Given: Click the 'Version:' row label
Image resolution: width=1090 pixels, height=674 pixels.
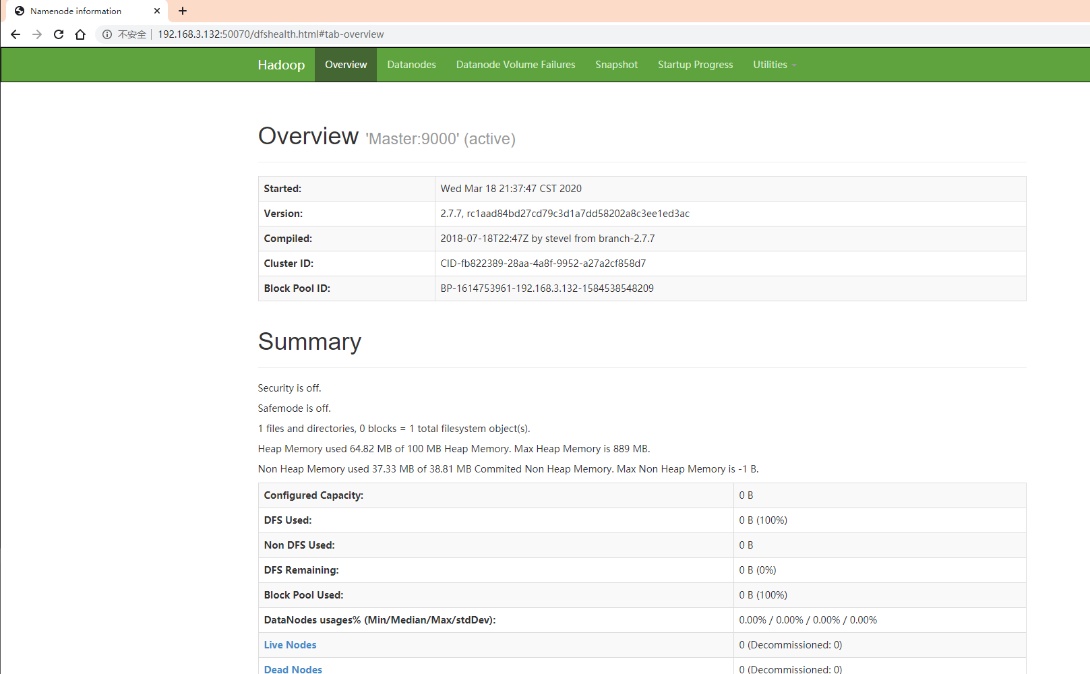Looking at the screenshot, I should click(283, 214).
